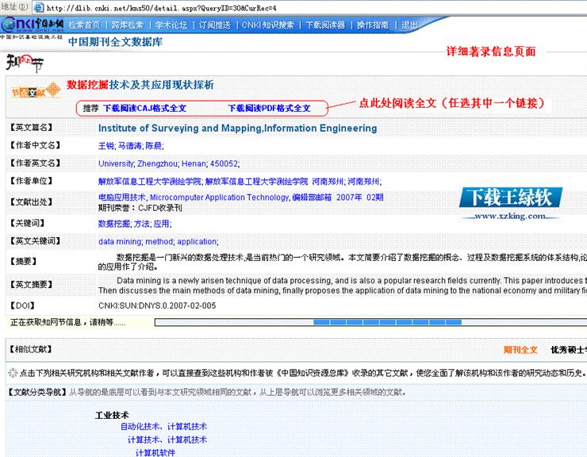Open author 王锐 link
The width and height of the screenshot is (587, 457).
[106, 146]
